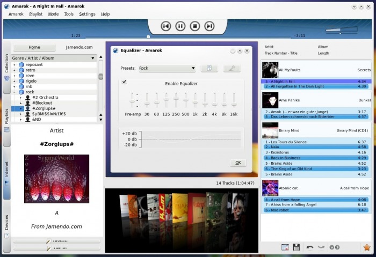Click the orange star icon

(x=367, y=247)
